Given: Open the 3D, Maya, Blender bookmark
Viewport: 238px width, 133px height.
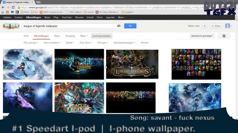Looking at the screenshot, I should [107, 12].
